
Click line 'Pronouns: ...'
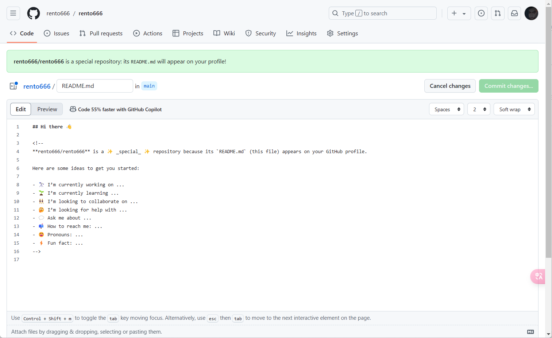tap(58, 235)
